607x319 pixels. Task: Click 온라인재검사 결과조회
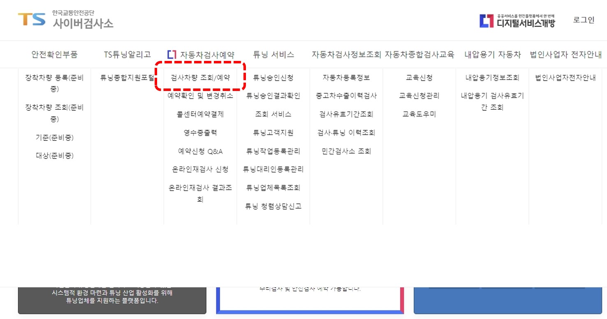point(200,192)
